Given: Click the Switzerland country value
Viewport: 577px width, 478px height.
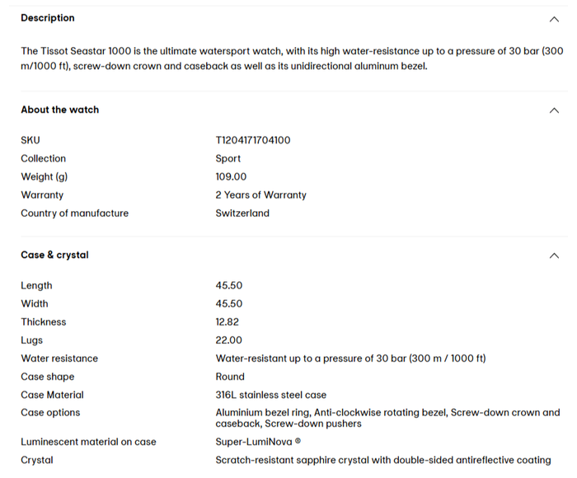Looking at the screenshot, I should coord(242,213).
